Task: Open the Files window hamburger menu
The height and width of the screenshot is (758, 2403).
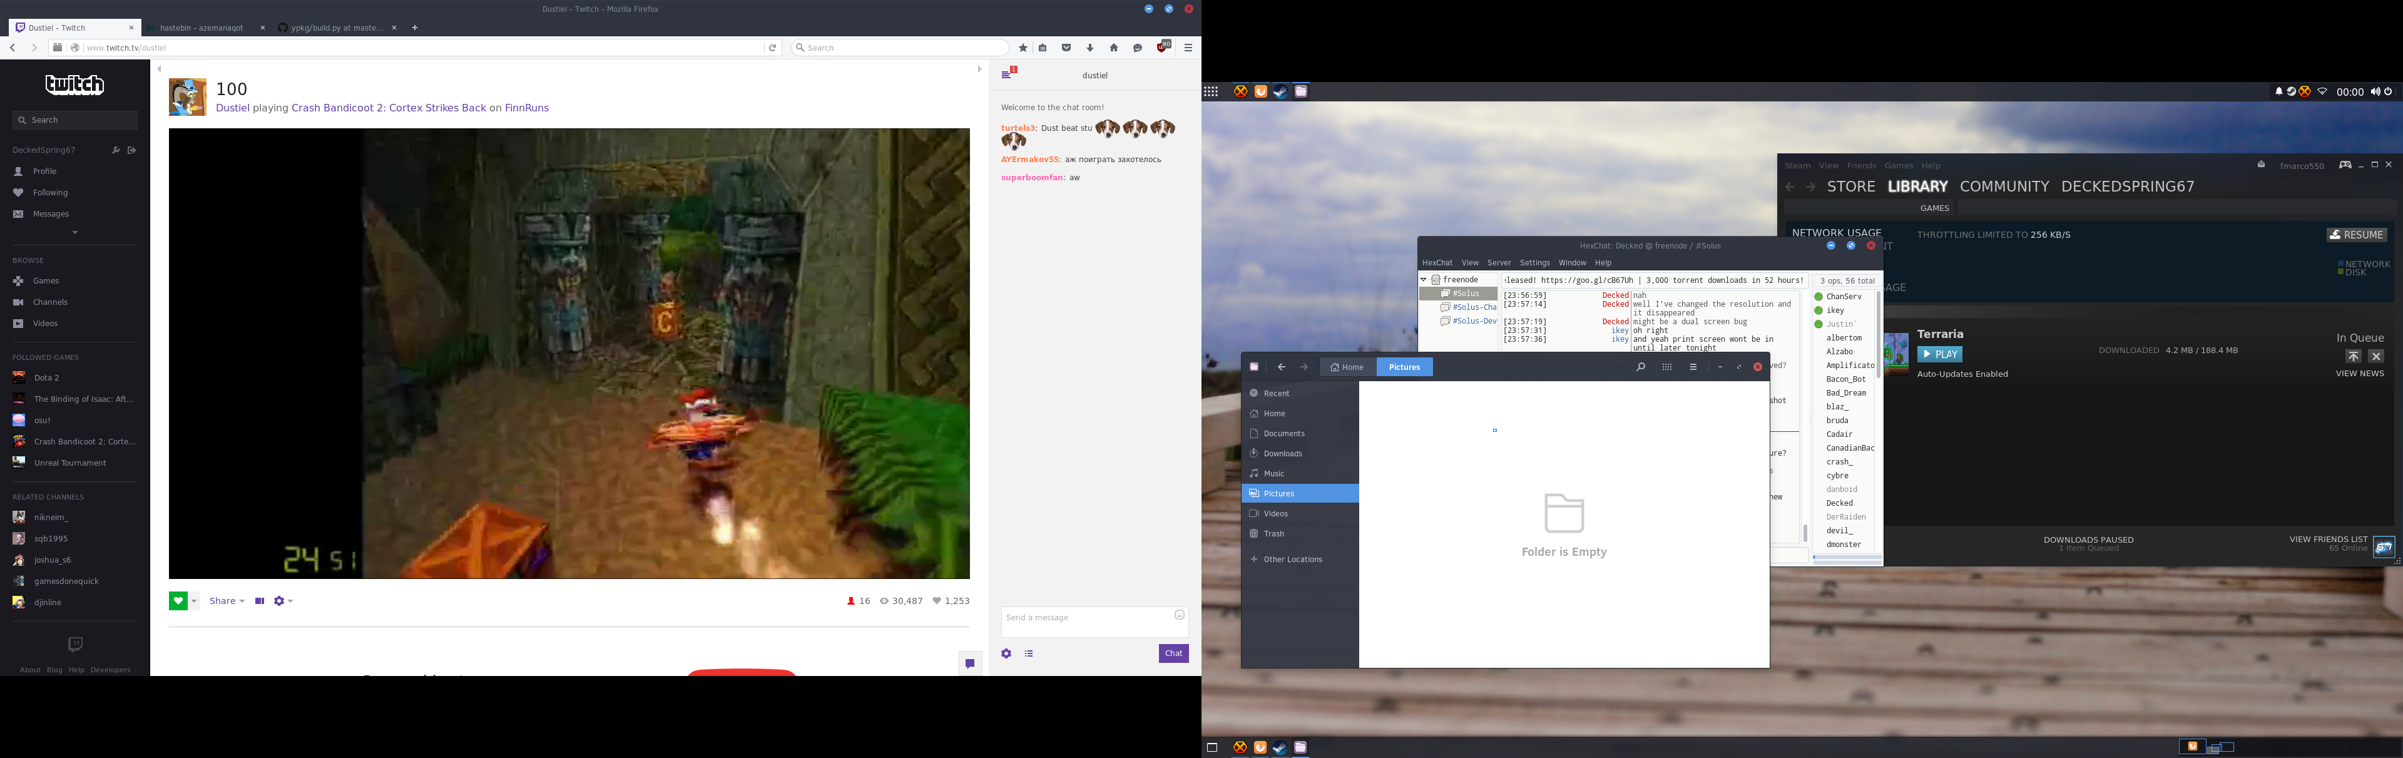Action: [x=1693, y=368]
